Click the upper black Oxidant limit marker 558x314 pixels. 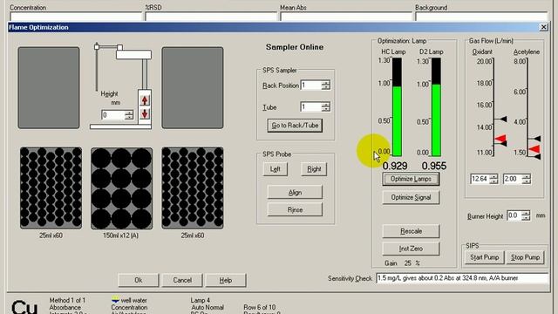pyautogui.click(x=503, y=119)
